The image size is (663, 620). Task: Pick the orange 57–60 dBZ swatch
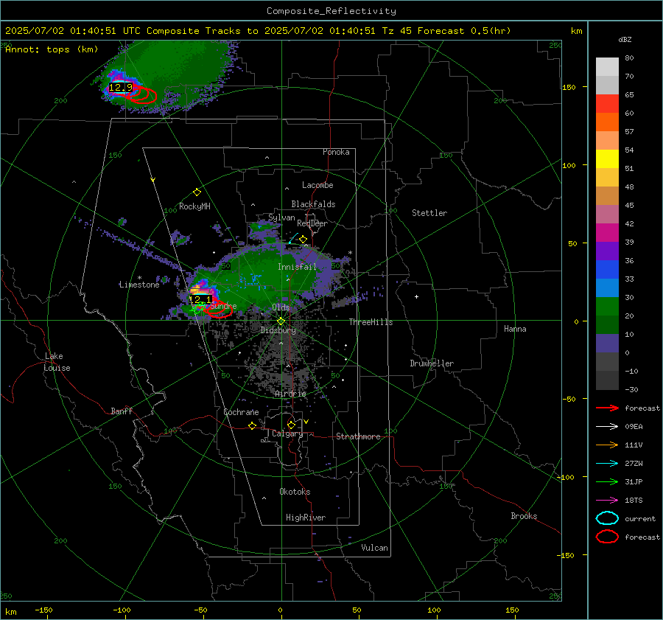[607, 122]
